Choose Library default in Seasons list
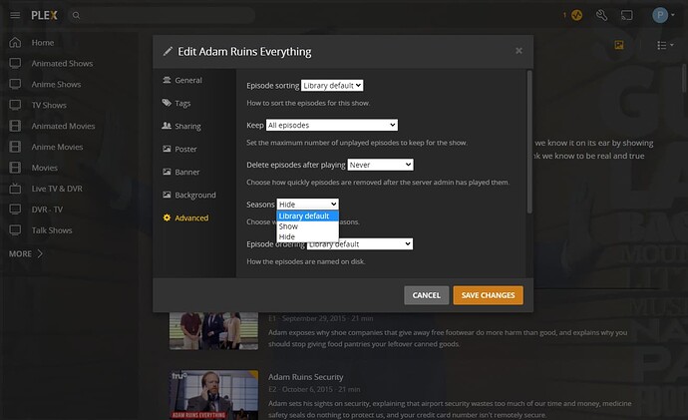The height and width of the screenshot is (420, 688). click(x=307, y=215)
